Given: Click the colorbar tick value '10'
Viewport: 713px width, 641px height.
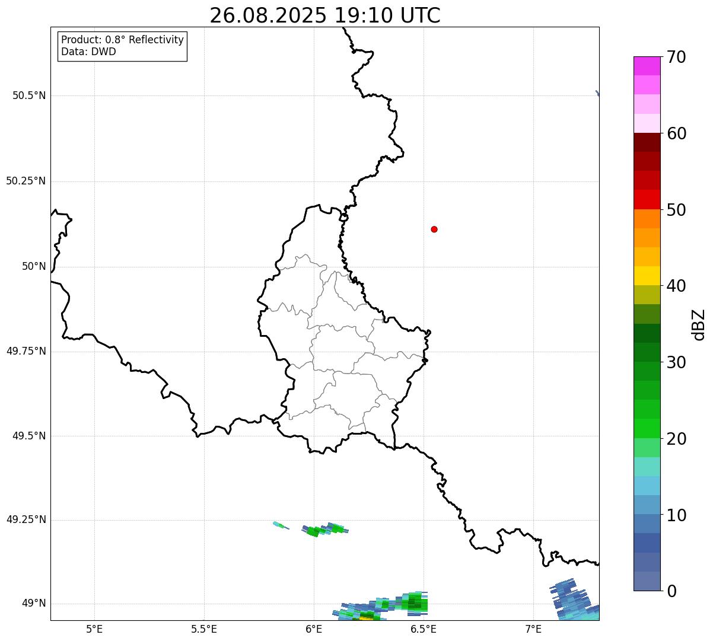Looking at the screenshot, I should point(676,515).
